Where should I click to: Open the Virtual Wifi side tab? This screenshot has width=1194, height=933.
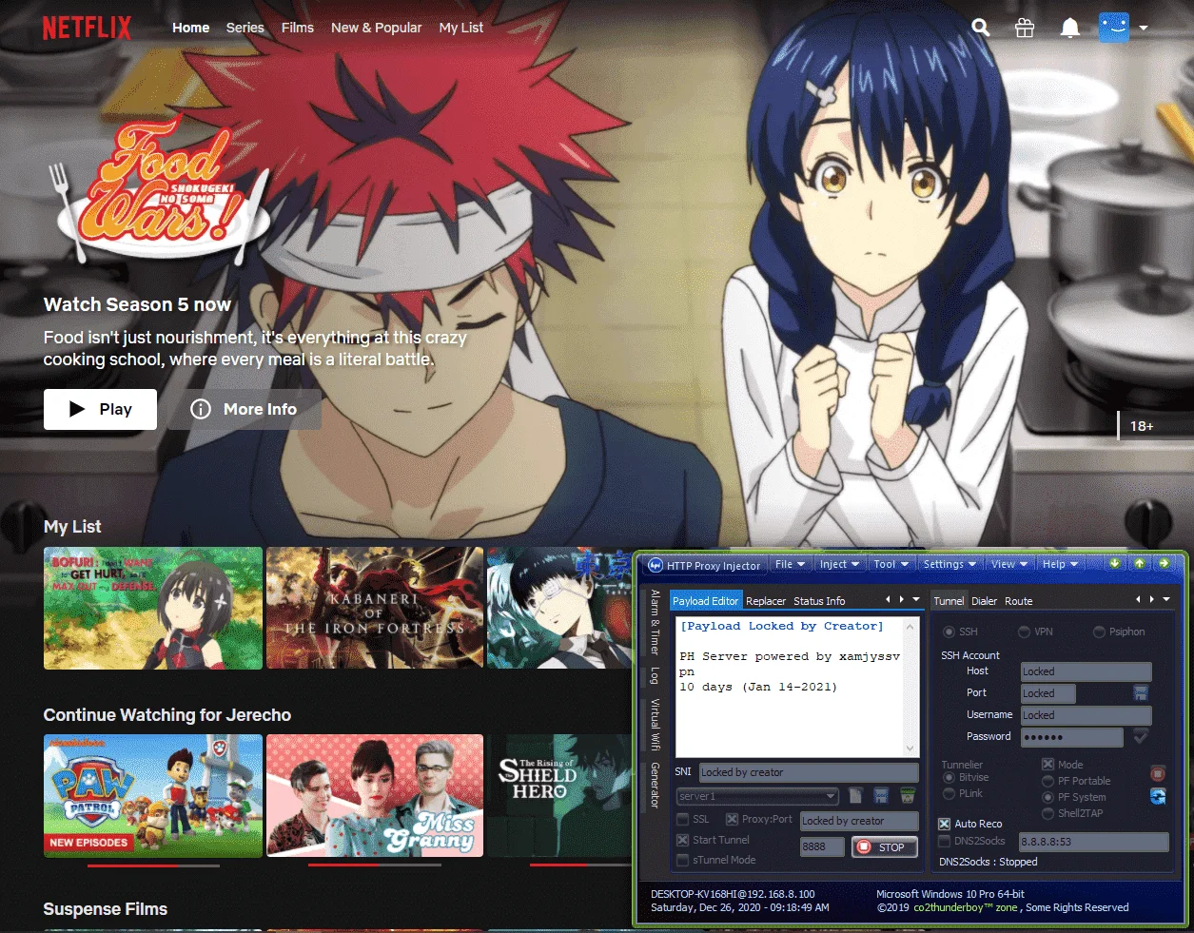click(655, 725)
